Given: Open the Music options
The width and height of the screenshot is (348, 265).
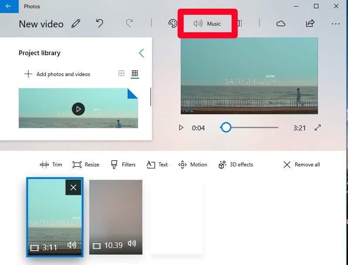Looking at the screenshot, I should (207, 23).
